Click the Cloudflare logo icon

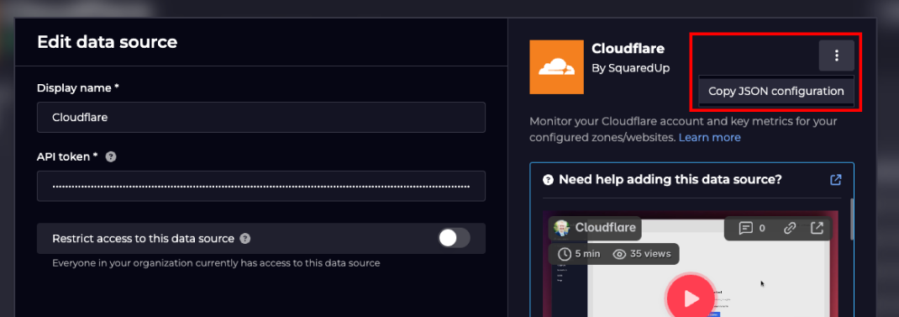[556, 67]
